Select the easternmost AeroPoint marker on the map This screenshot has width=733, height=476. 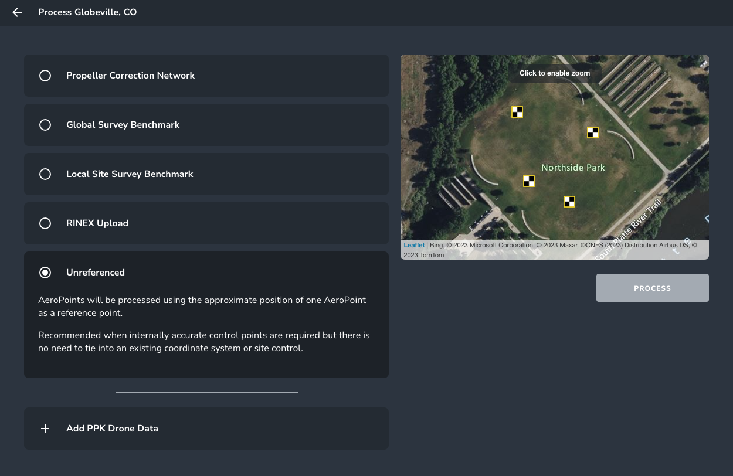(x=593, y=132)
